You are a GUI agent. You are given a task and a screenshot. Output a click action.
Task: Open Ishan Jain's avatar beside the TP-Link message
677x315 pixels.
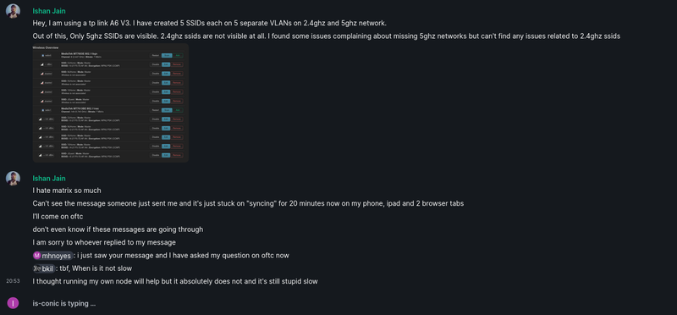pyautogui.click(x=13, y=11)
